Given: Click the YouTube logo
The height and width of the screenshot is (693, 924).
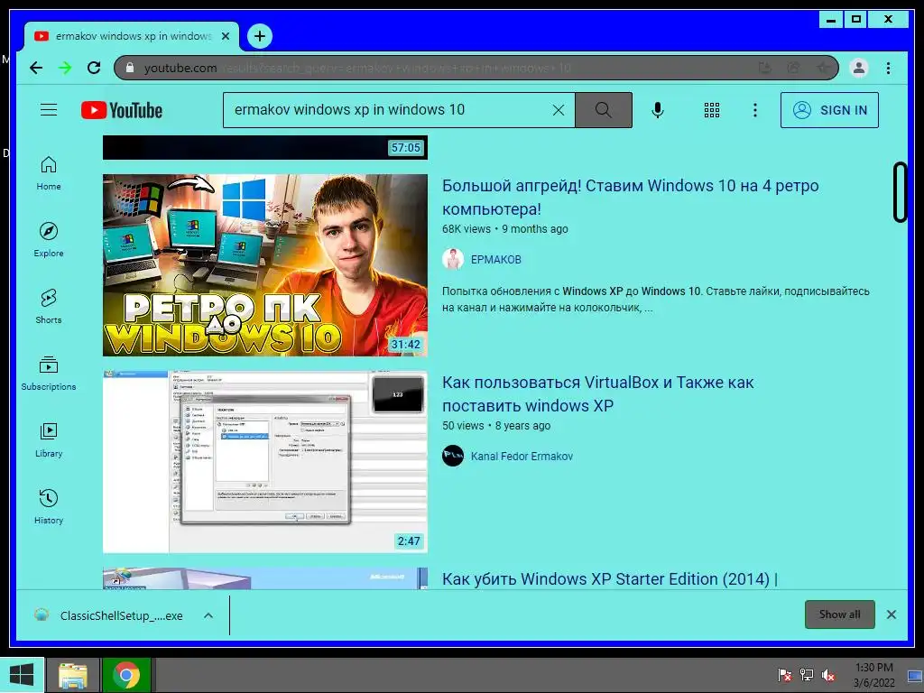Looking at the screenshot, I should [122, 110].
